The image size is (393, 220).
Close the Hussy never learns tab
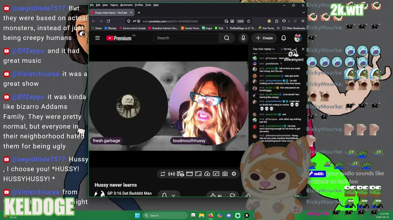[x=131, y=13]
